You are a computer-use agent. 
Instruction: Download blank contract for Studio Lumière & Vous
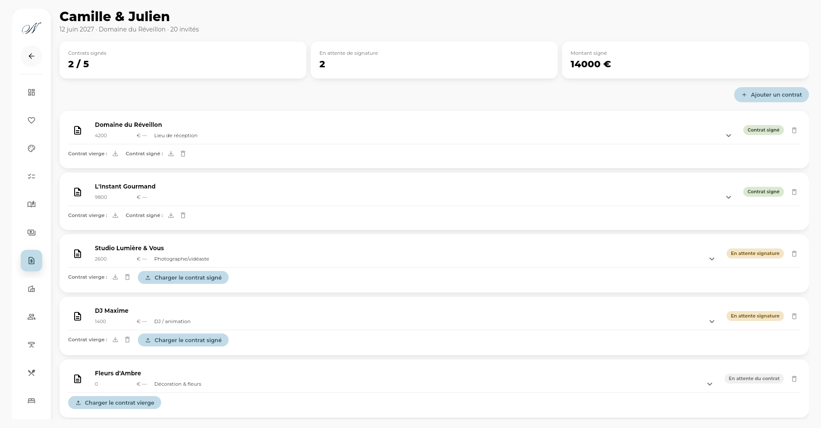(116, 277)
